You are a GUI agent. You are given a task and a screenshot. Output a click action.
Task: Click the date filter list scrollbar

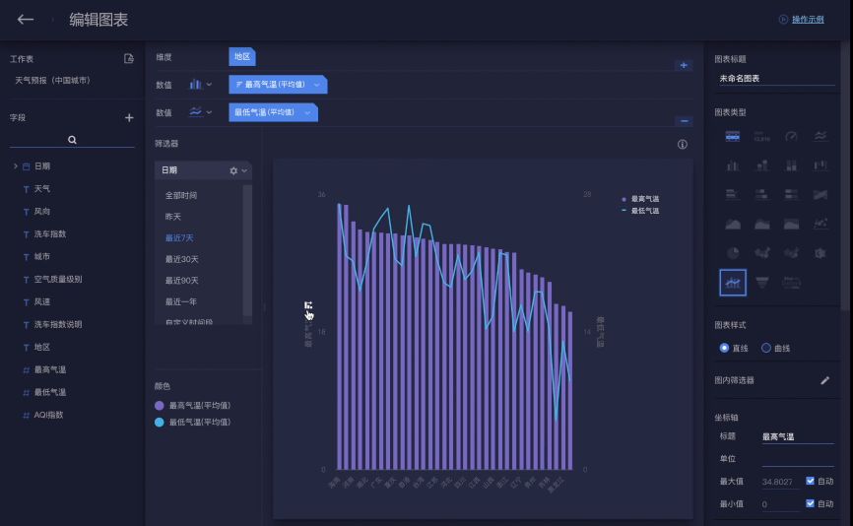[247, 250]
